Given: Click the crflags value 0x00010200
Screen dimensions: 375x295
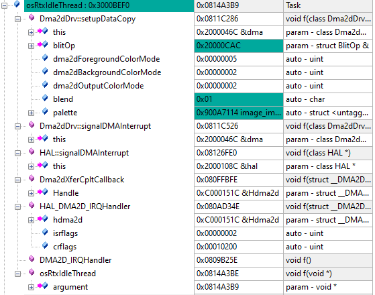Looking at the screenshot, I should click(x=239, y=247).
